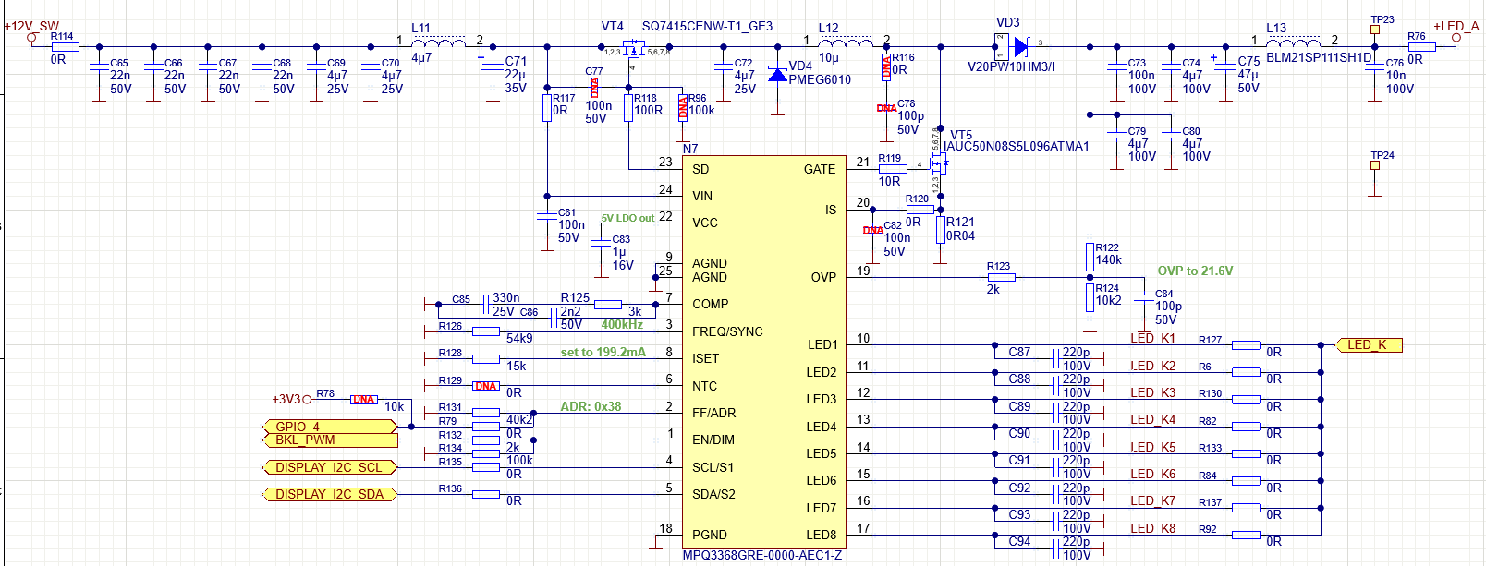Click the COMP pin label
1486x566 pixels.
click(710, 304)
